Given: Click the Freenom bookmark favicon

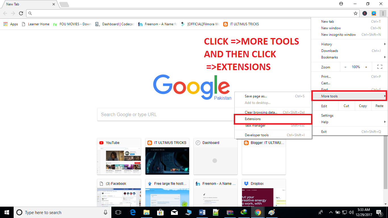Looking at the screenshot, I should pyautogui.click(x=140, y=24).
